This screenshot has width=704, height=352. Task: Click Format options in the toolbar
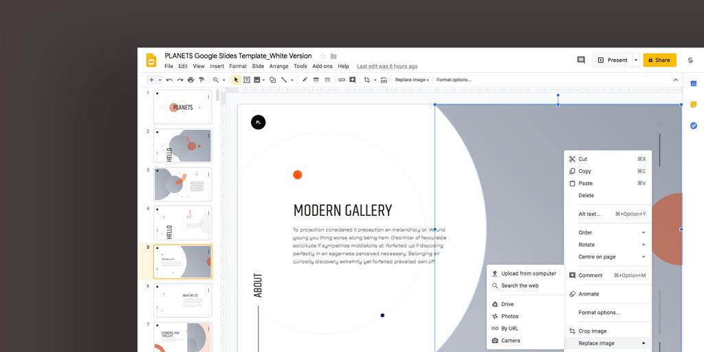(x=454, y=80)
